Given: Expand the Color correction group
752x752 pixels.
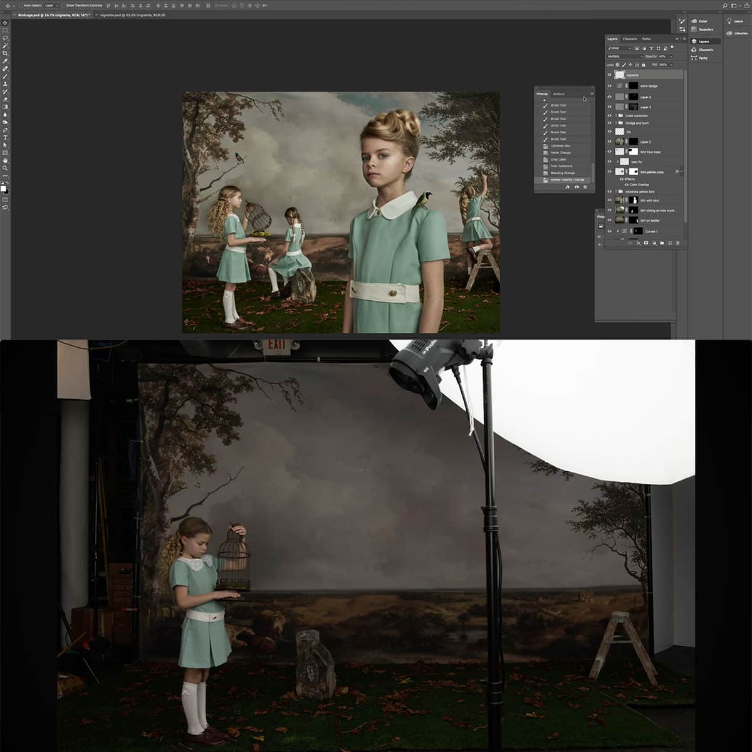Looking at the screenshot, I should 616,115.
